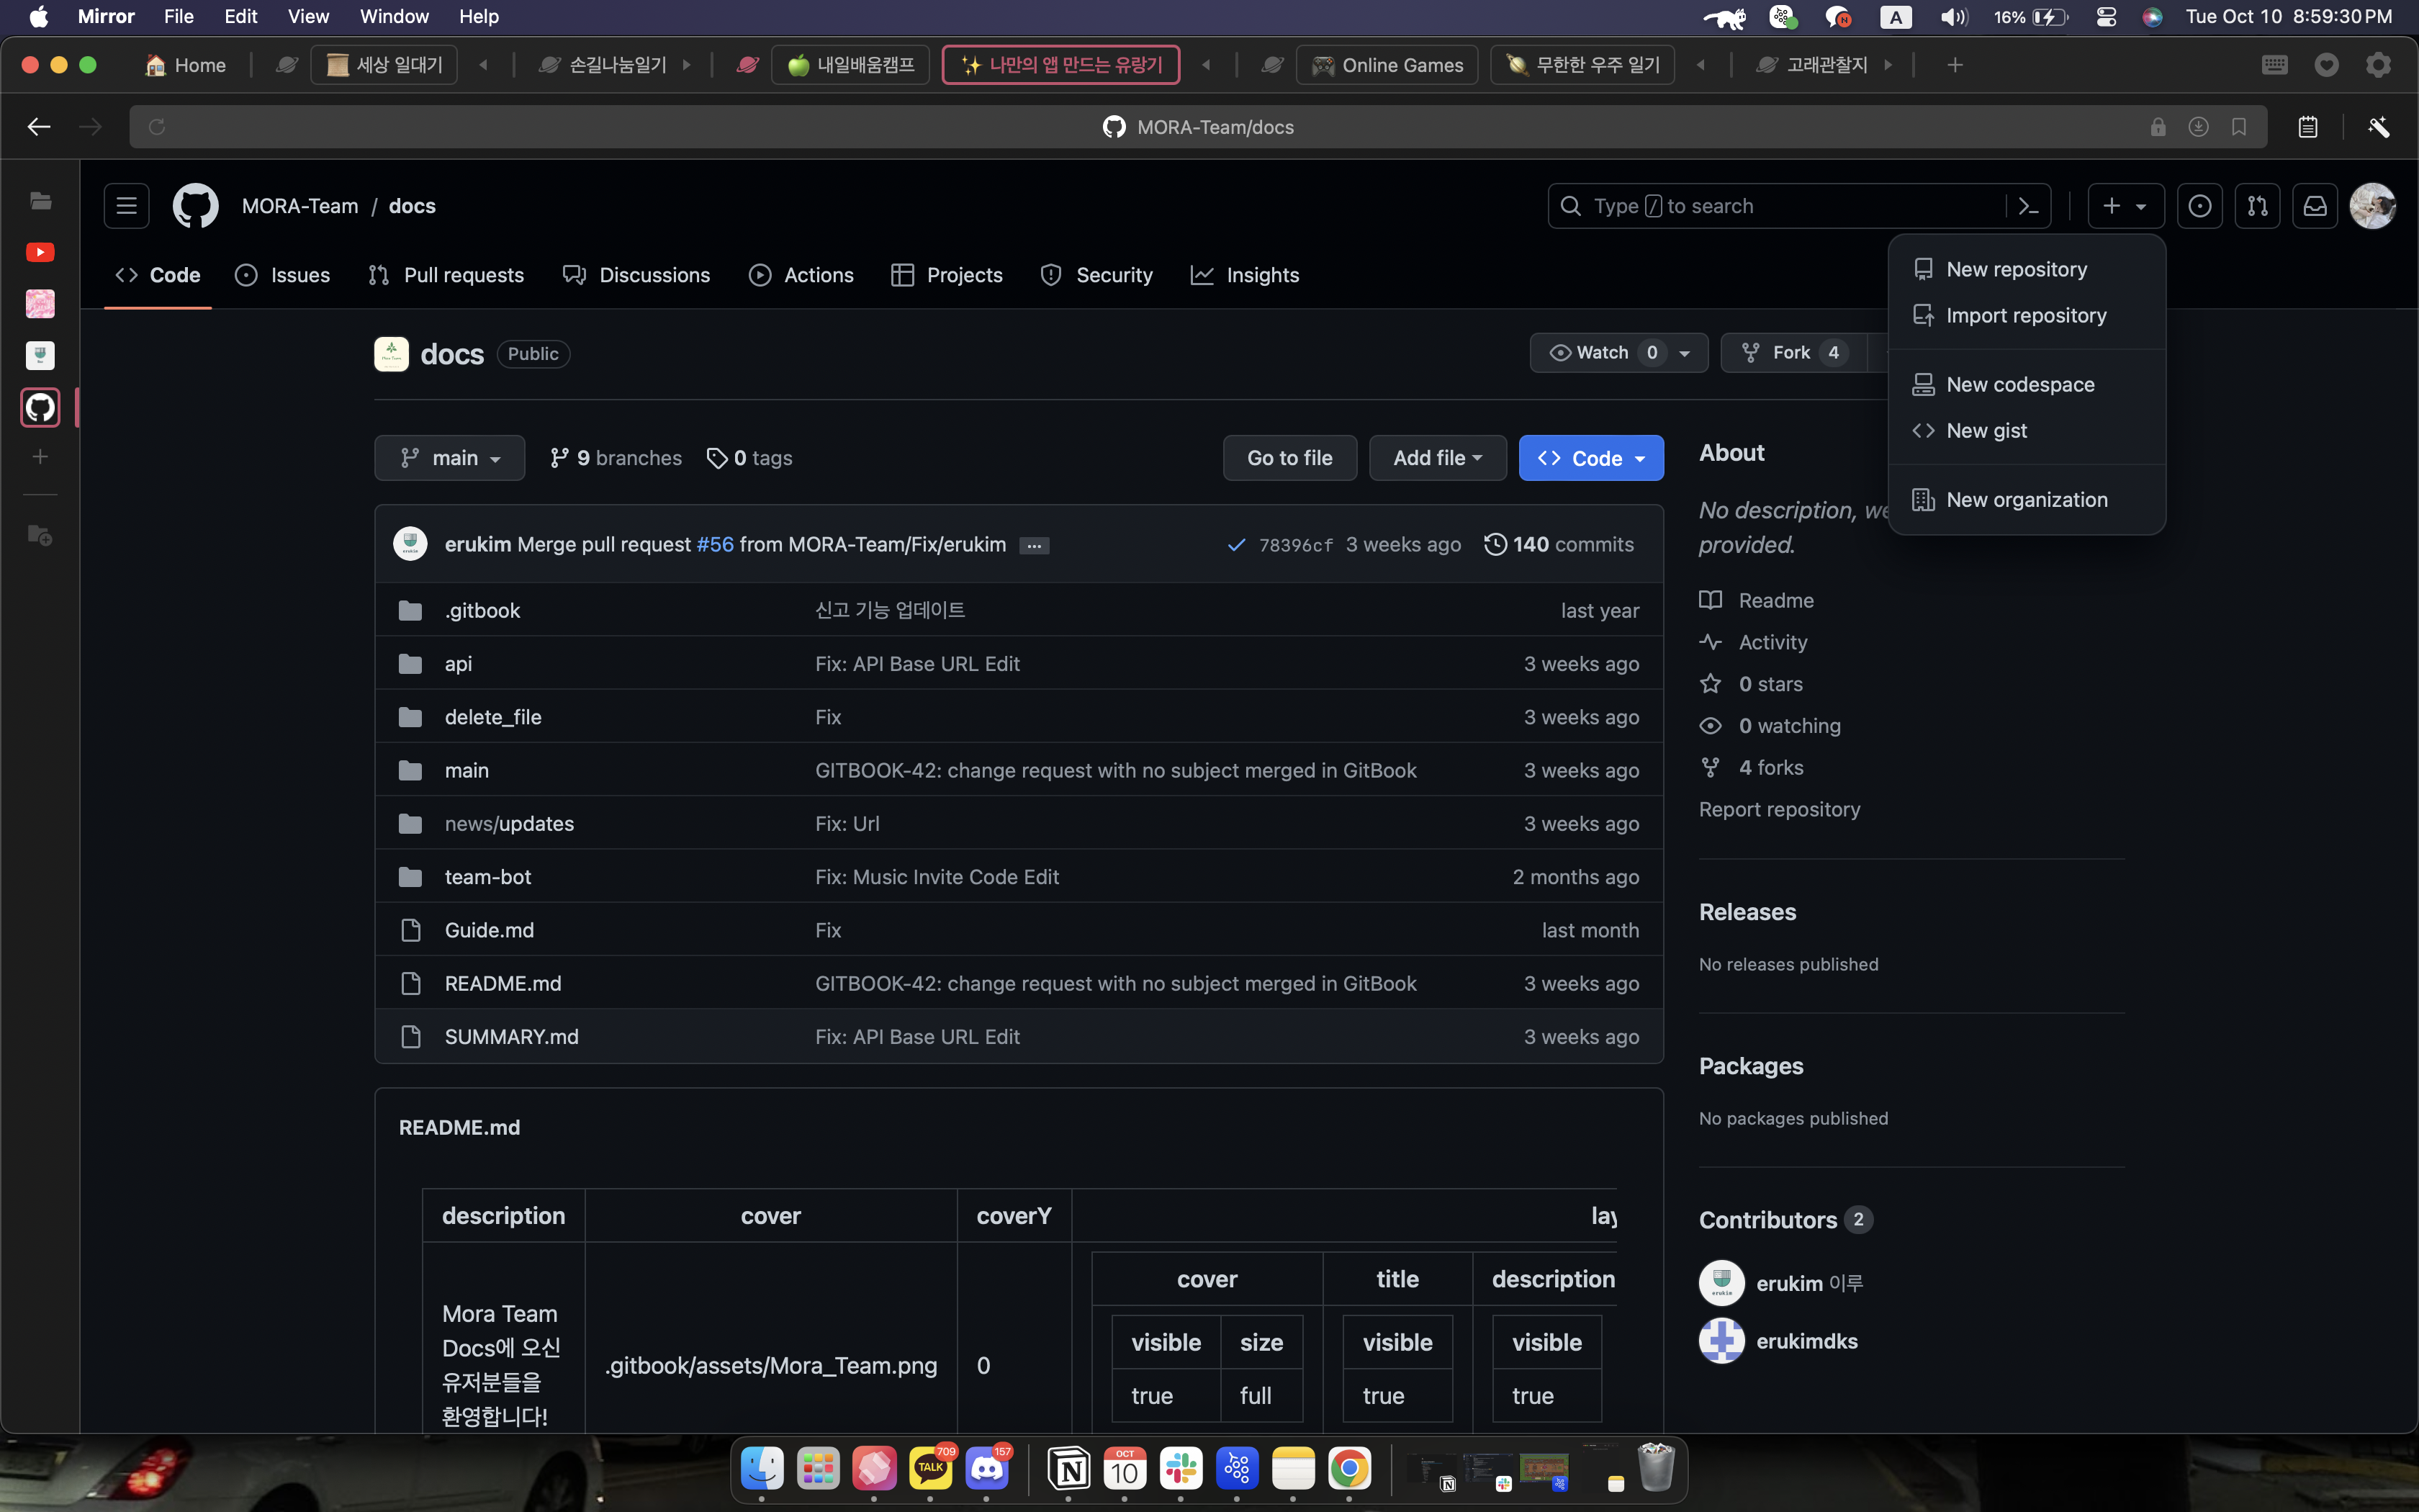Switch to the Security tab
The width and height of the screenshot is (2419, 1512).
[x=1096, y=275]
